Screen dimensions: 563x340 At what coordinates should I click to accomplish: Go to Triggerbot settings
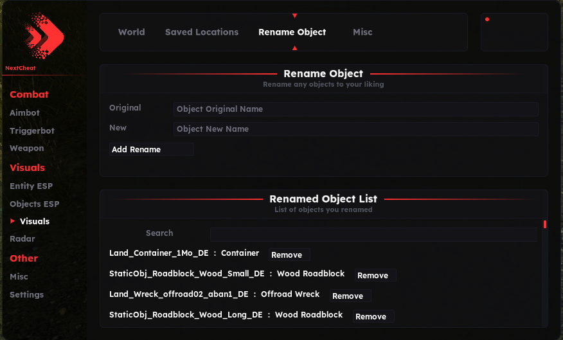pyautogui.click(x=32, y=130)
